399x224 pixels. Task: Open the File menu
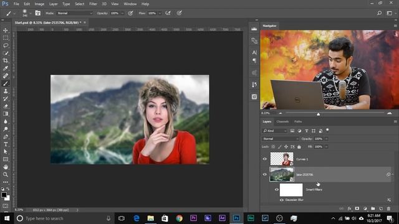(16, 4)
